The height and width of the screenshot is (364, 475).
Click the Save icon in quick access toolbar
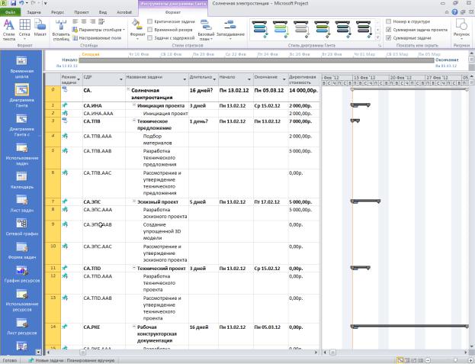click(13, 3)
